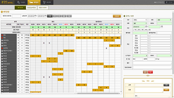Focus the 인원수 headcount field
Screen dimensions: 174x98
(164, 56)
